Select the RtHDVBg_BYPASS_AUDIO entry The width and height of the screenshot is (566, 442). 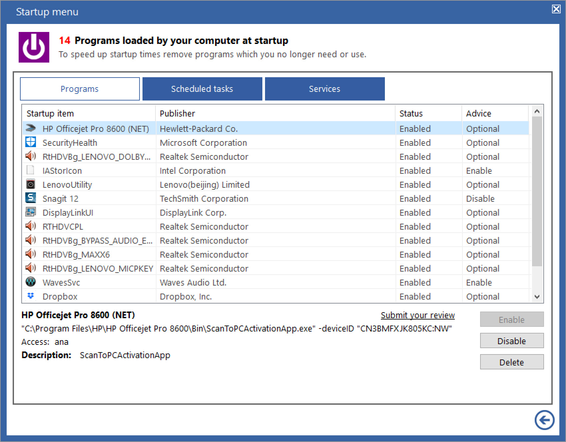click(98, 241)
